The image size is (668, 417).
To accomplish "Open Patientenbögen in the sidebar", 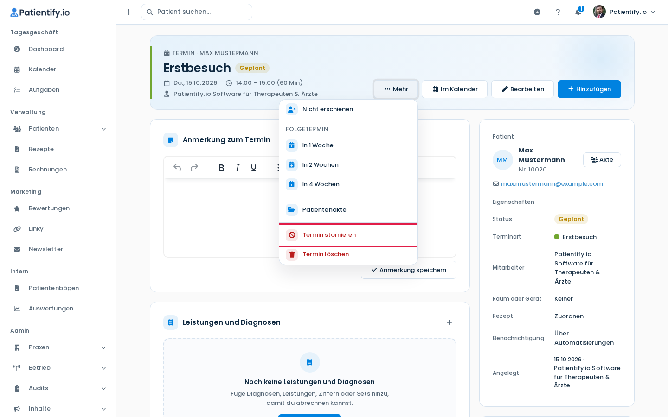I will click(58, 288).
